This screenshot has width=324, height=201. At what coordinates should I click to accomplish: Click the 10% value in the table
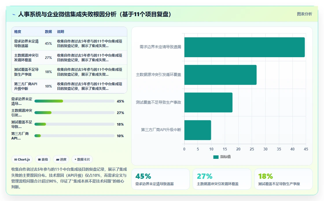[x=48, y=86]
